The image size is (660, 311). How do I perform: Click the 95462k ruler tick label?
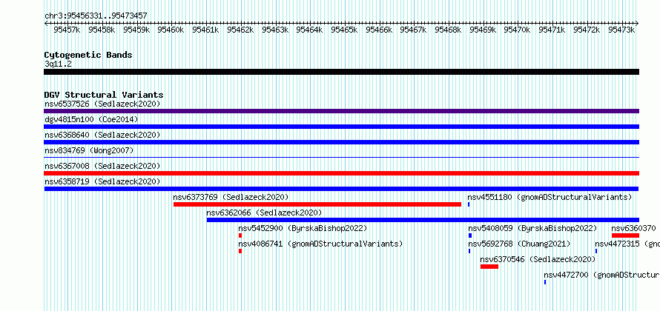(240, 30)
